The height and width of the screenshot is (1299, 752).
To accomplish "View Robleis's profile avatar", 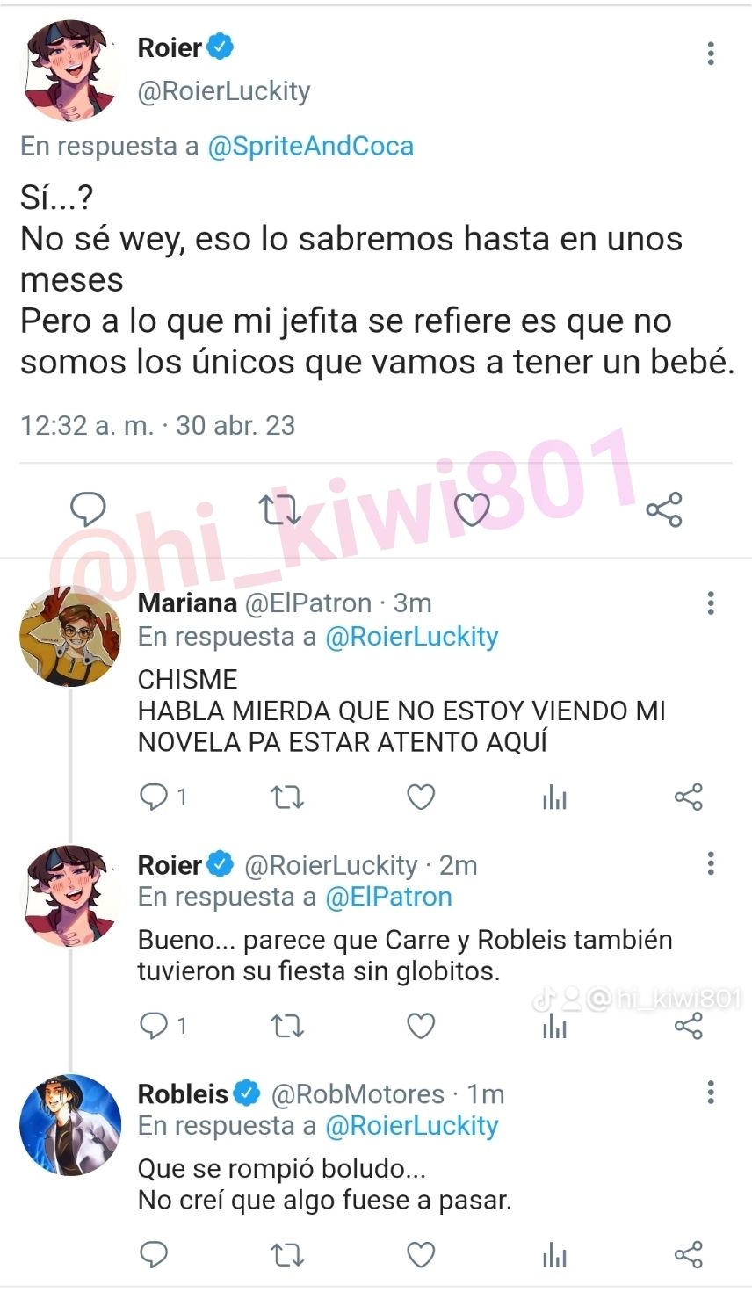I will pos(70,1125).
